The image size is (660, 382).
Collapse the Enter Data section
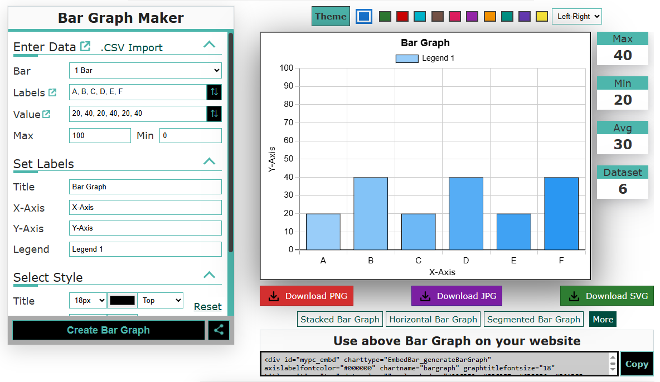pyautogui.click(x=209, y=45)
